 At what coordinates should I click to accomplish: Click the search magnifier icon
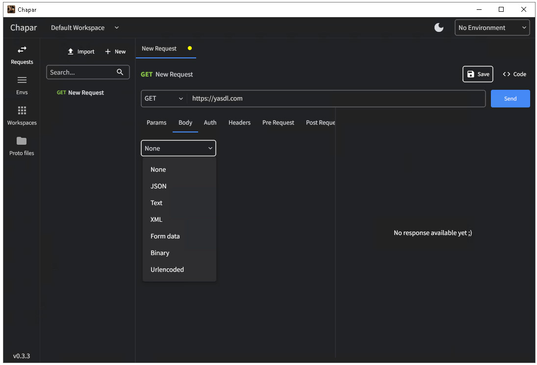click(x=120, y=72)
